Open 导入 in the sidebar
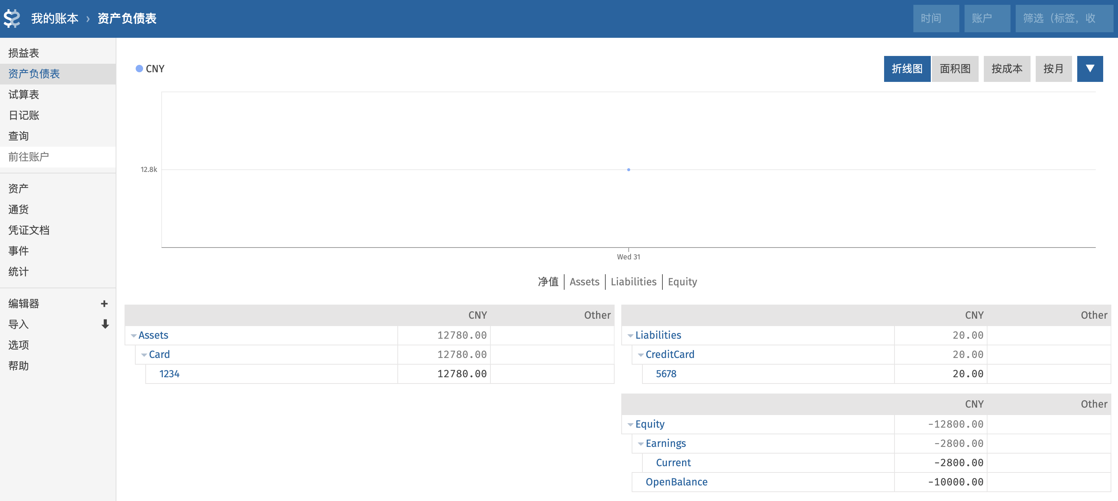The image size is (1118, 501). 19,325
